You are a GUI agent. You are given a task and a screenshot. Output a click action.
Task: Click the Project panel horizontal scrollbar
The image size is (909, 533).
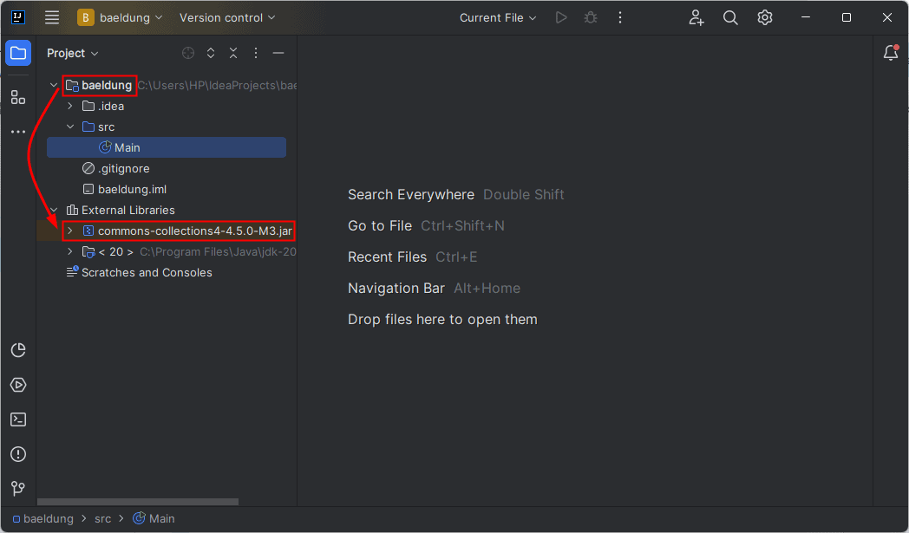tap(138, 502)
